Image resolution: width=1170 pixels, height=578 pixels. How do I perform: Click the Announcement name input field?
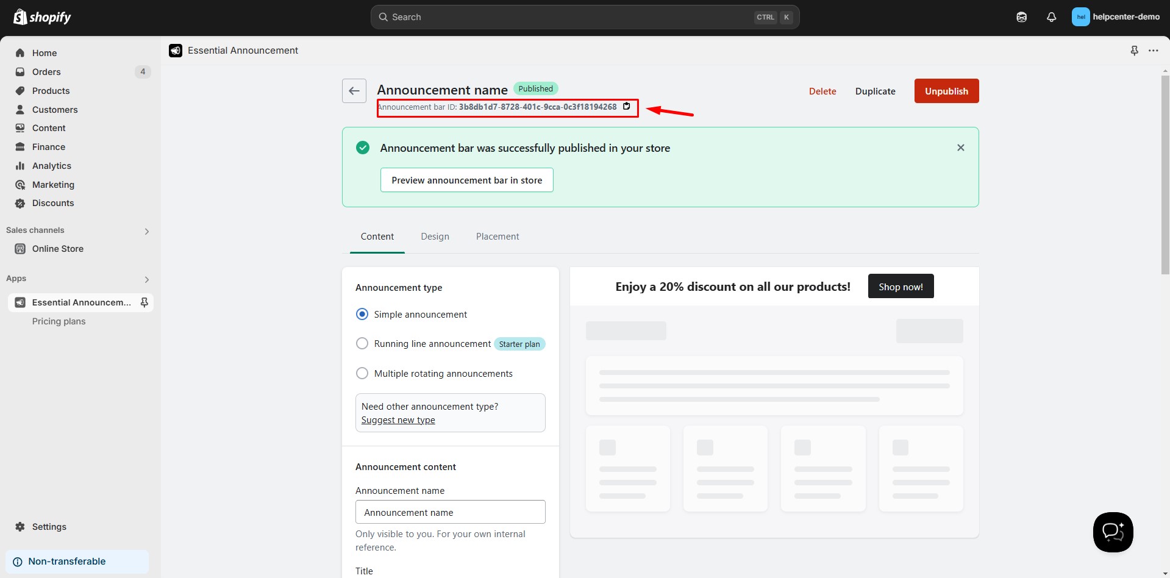click(x=450, y=512)
